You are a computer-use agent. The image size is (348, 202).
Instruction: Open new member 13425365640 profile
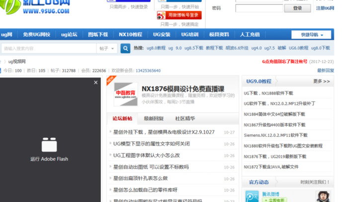point(148,71)
